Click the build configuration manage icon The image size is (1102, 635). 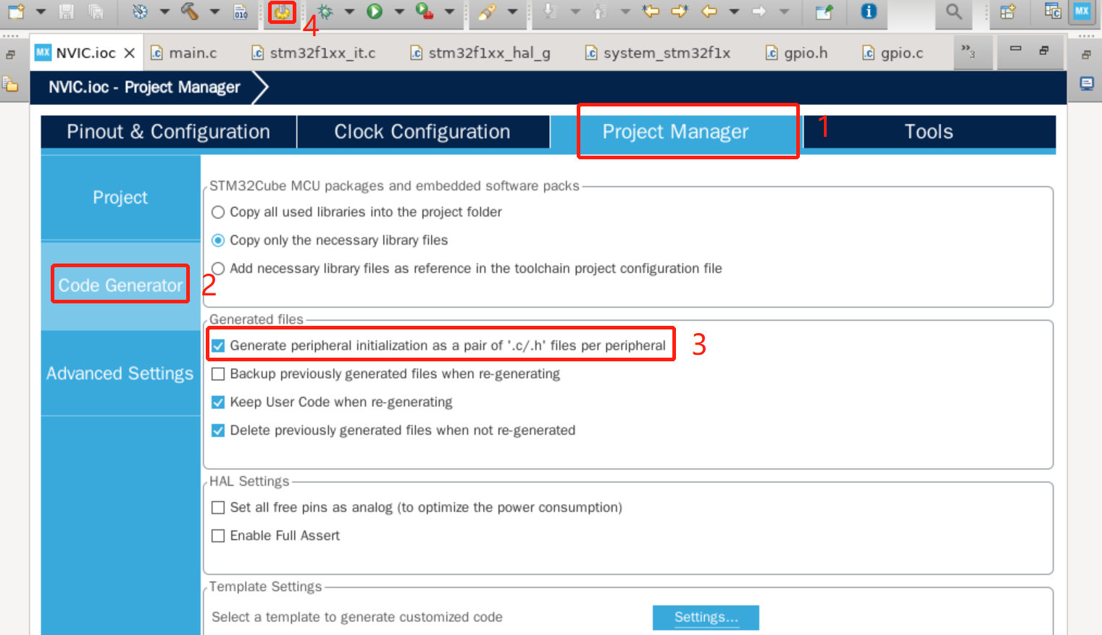click(141, 12)
